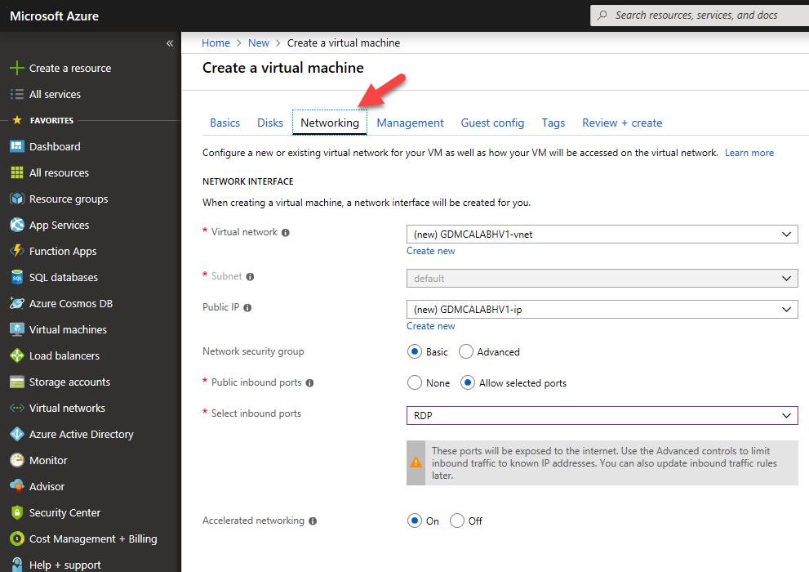
Task: Click the Cost Management + Billing icon
Action: click(17, 538)
